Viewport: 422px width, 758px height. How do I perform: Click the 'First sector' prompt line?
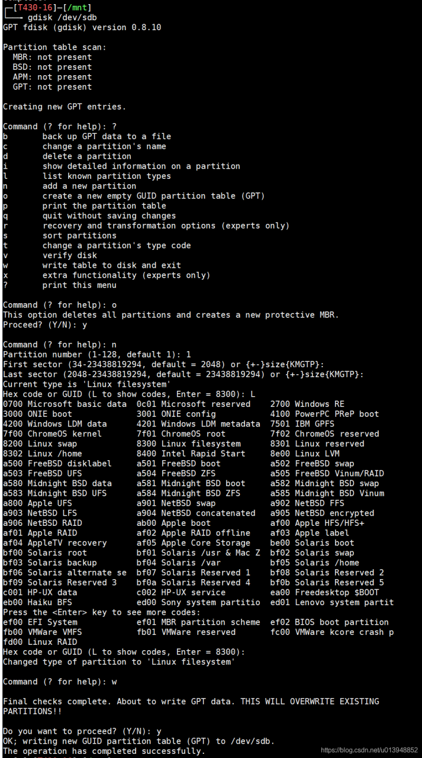(163, 364)
